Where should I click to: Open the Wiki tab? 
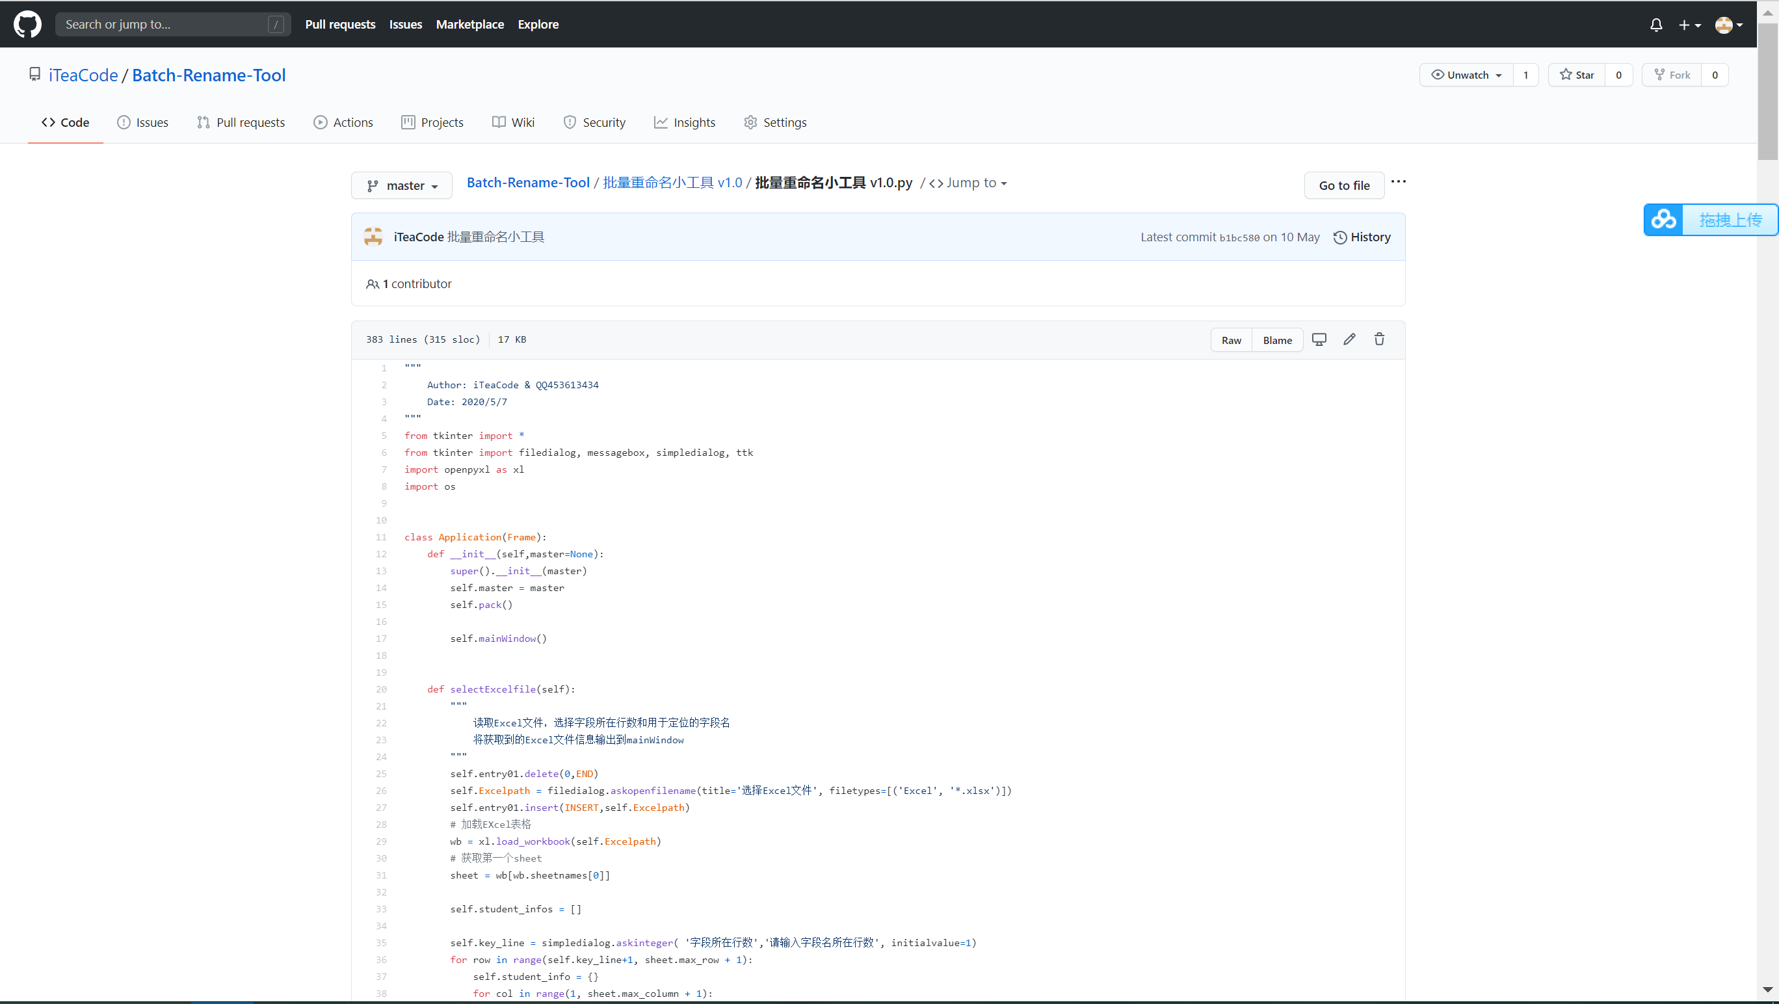point(513,122)
